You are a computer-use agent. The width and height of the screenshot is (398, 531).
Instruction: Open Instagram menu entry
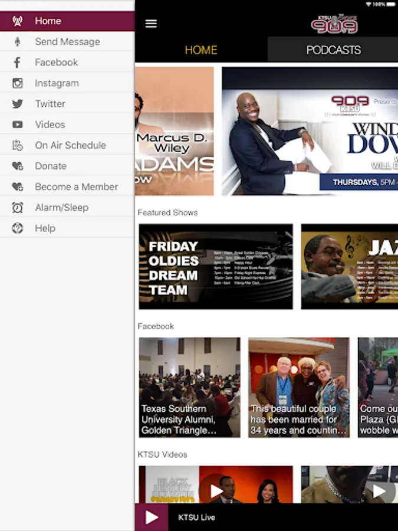click(x=67, y=83)
